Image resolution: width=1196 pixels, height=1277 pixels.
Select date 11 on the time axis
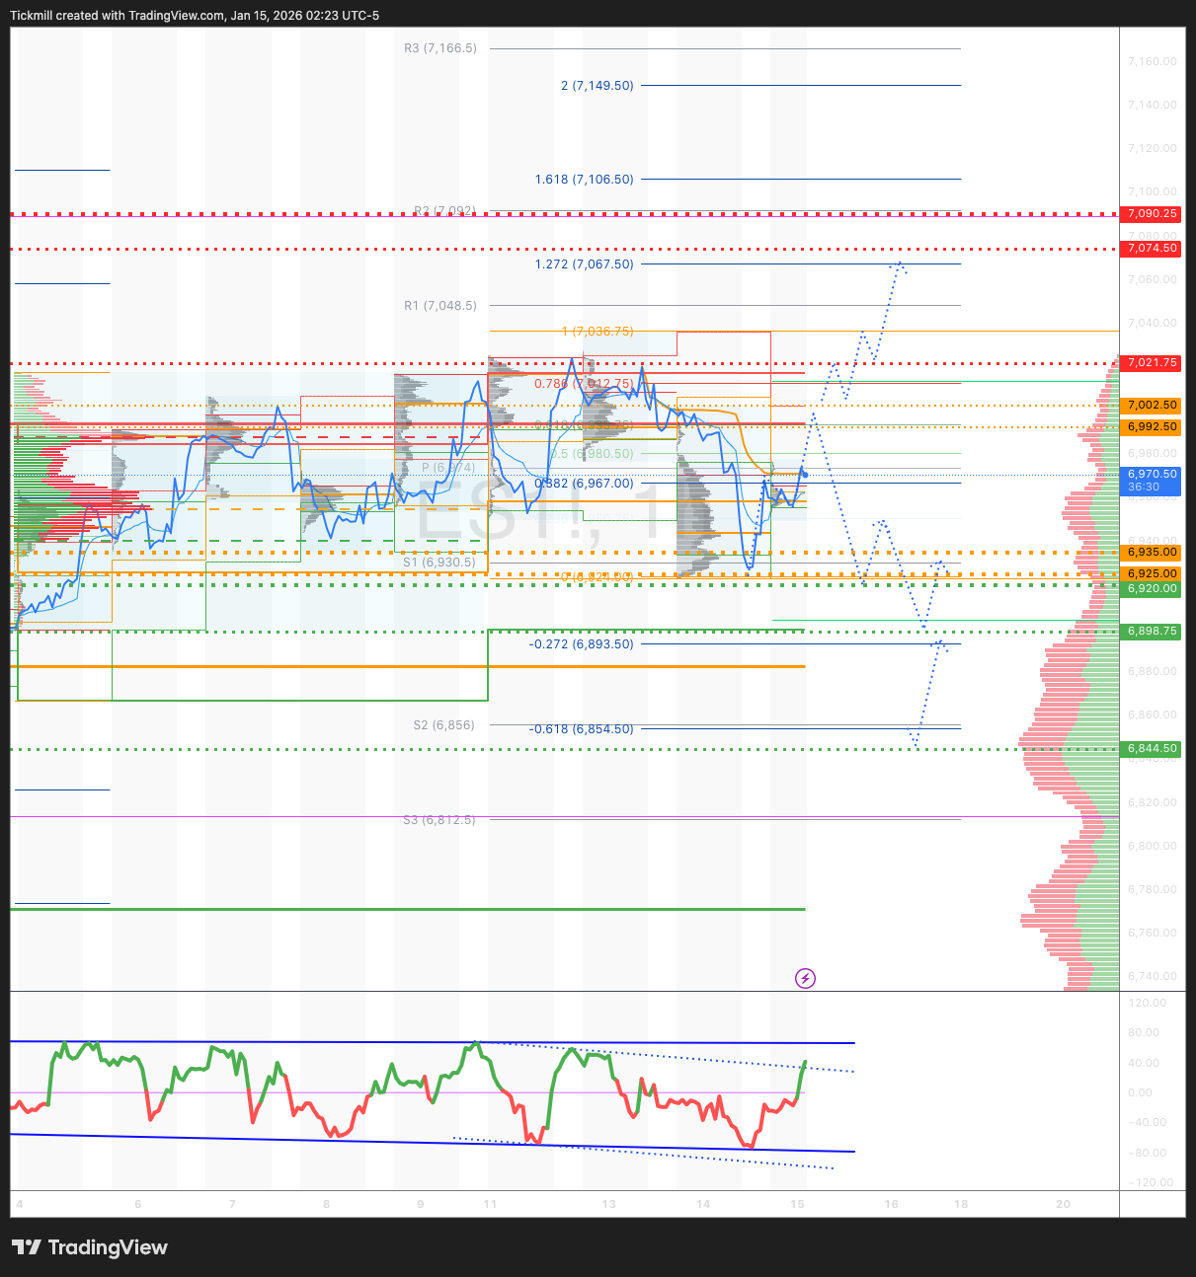[490, 1204]
